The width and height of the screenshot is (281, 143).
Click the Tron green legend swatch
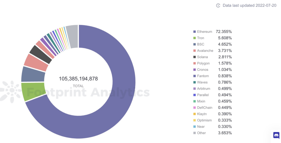(195, 38)
